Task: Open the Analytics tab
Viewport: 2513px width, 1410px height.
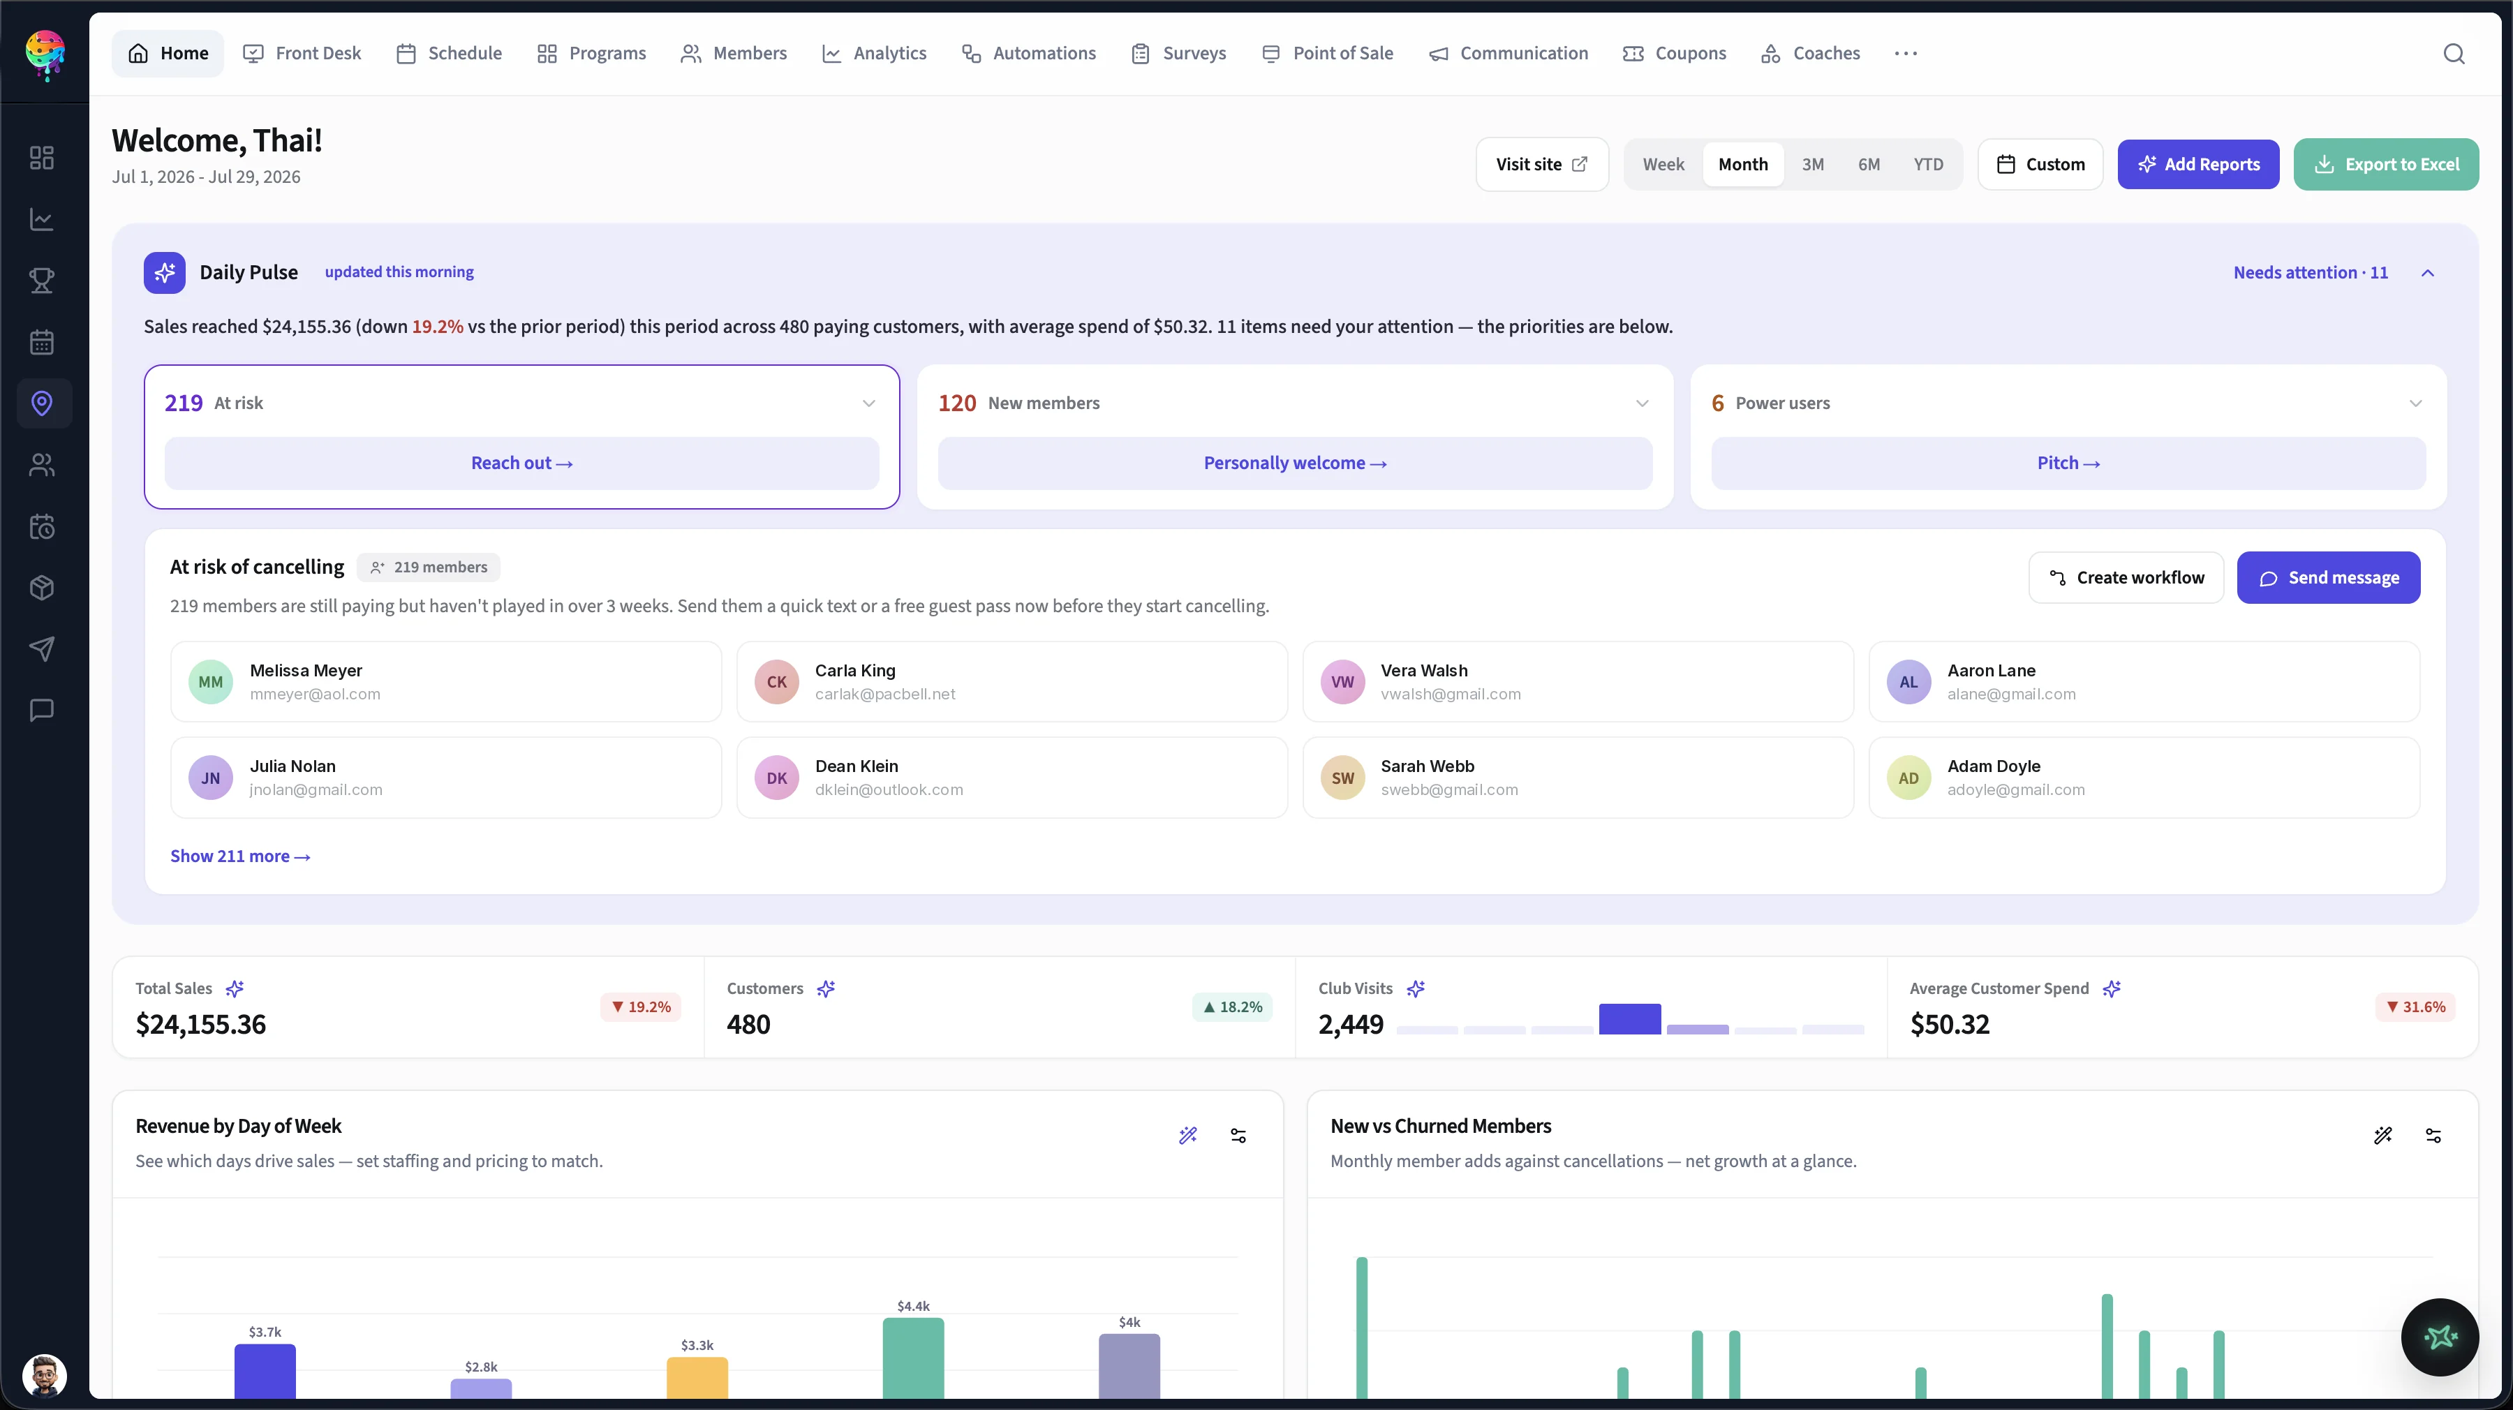Action: pyautogui.click(x=874, y=54)
